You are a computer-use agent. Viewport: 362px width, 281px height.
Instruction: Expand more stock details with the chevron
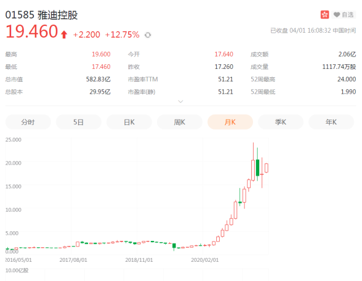181,102
